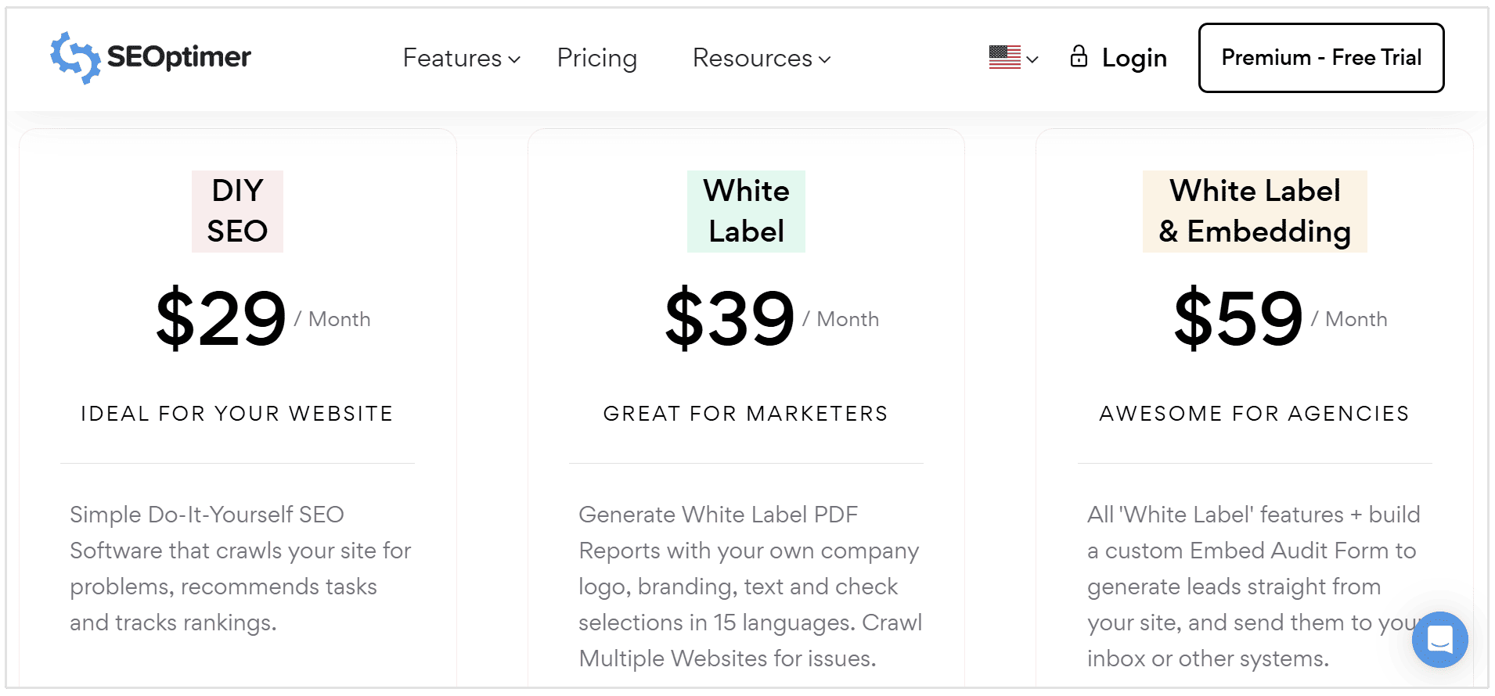Click the SEOptimer wordmark text

178,56
